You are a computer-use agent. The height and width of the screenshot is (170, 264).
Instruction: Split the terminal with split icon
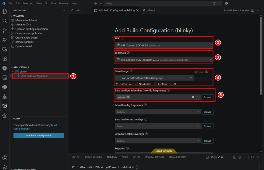(235, 157)
